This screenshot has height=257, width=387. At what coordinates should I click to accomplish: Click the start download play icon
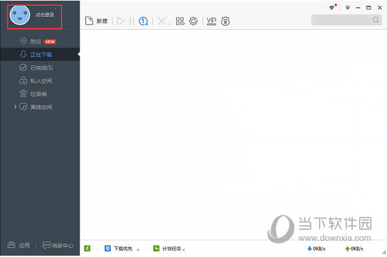click(x=120, y=21)
